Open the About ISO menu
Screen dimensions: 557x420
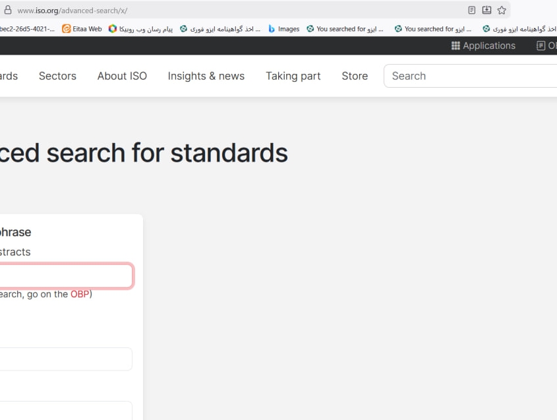pyautogui.click(x=122, y=76)
